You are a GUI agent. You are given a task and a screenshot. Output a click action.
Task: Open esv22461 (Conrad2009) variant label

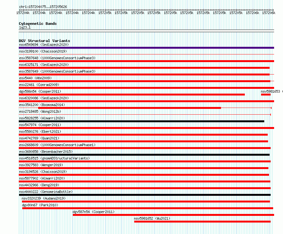click(39, 85)
